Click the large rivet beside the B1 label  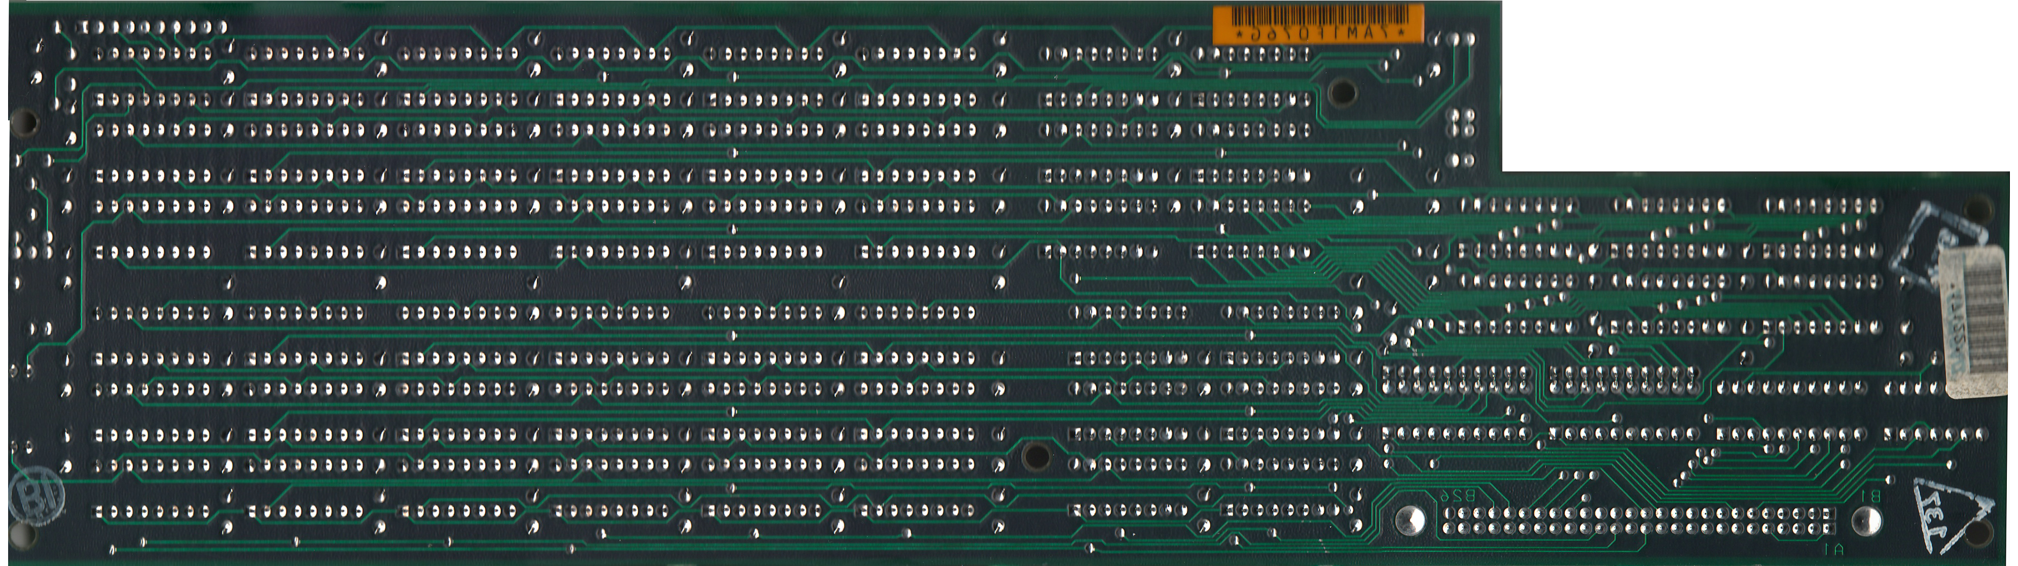[x=1866, y=520]
